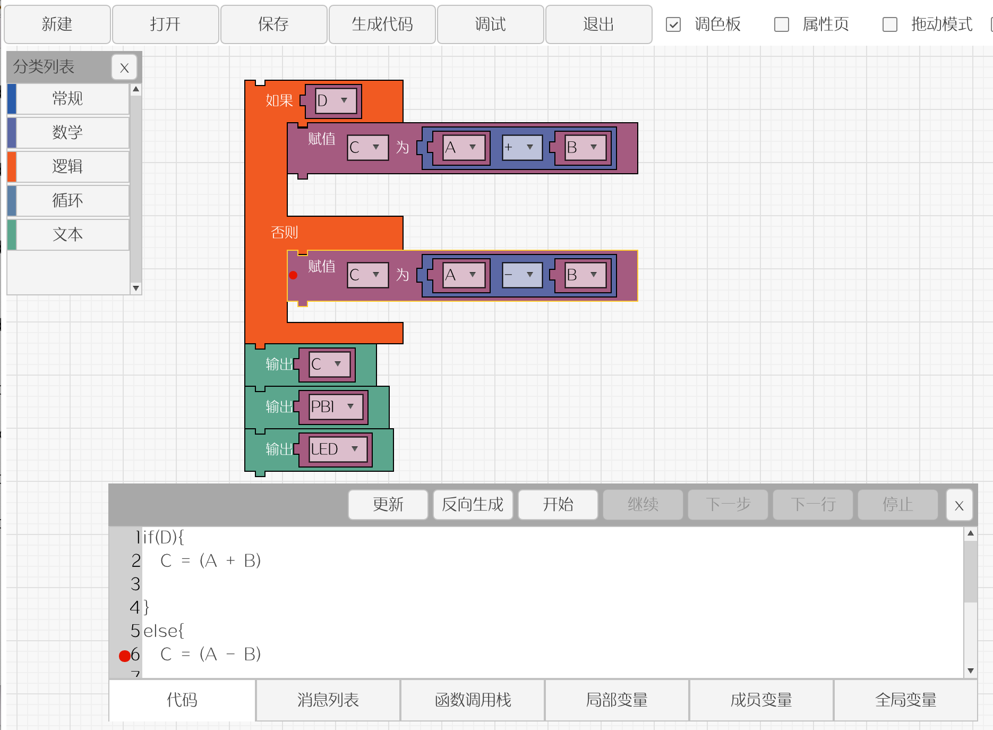The width and height of the screenshot is (993, 730).
Task: Click the 更新 button in debug panel
Action: [388, 504]
